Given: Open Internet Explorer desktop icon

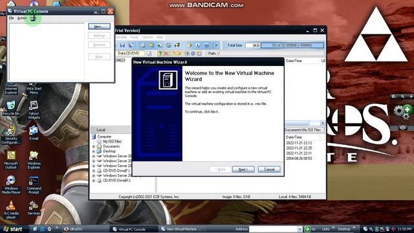Looking at the screenshot, I should (x=11, y=89).
